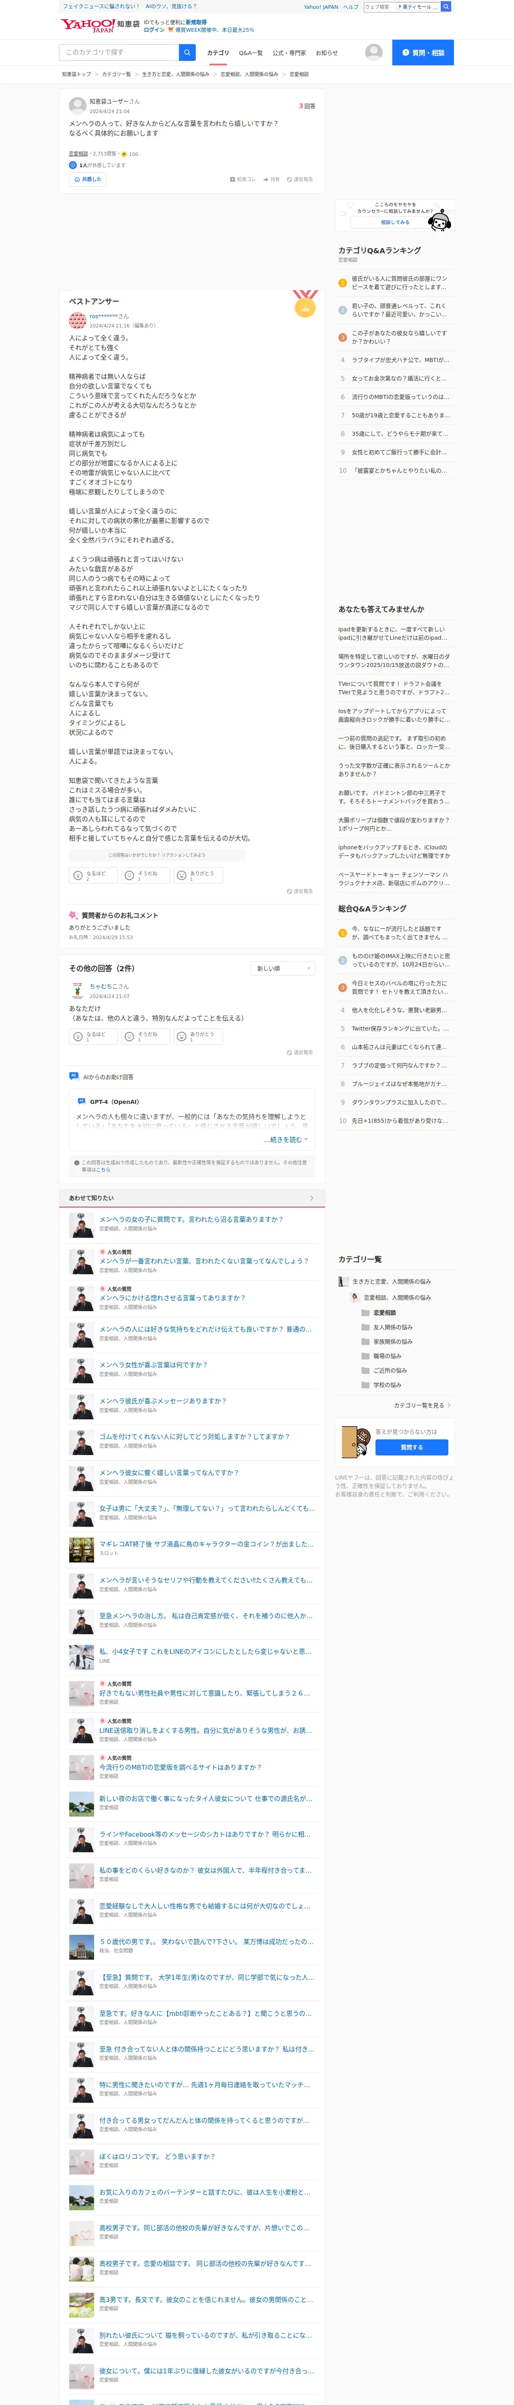Open the ご近所の悩み folder category

[x=383, y=1370]
